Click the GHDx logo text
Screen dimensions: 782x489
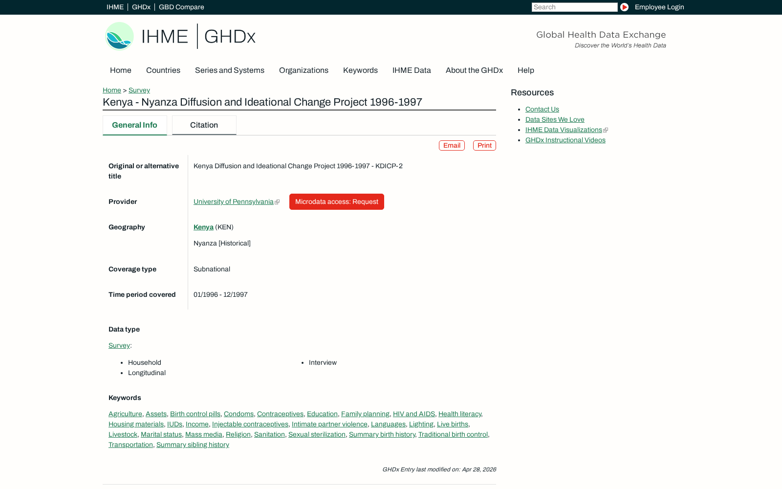[230, 37]
